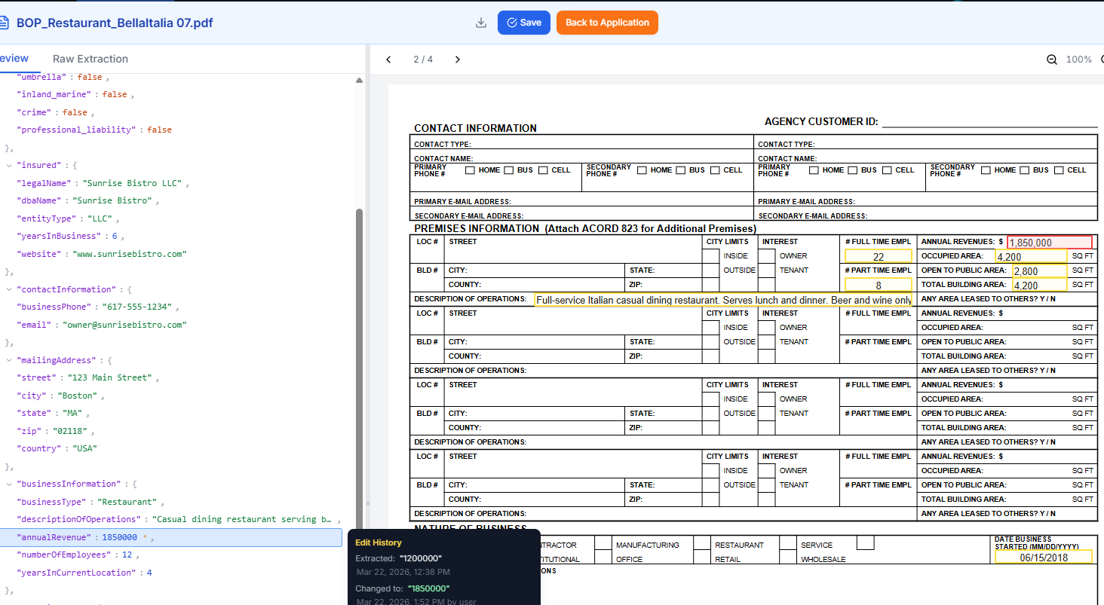Click Back to Application

click(x=607, y=23)
